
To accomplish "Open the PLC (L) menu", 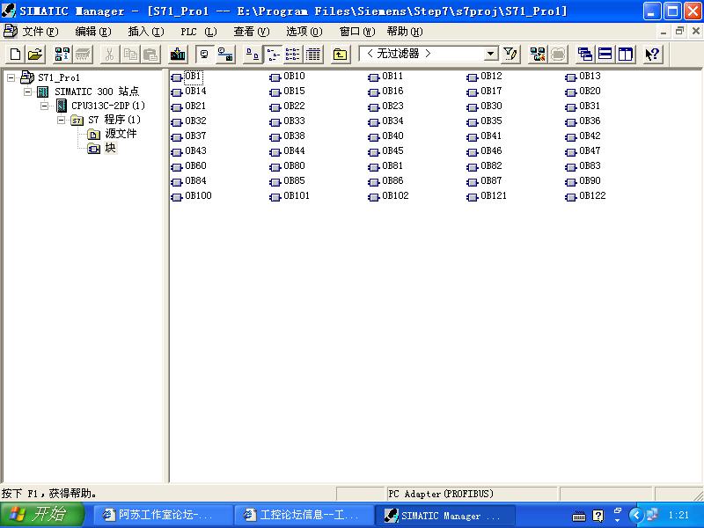I will click(x=199, y=32).
